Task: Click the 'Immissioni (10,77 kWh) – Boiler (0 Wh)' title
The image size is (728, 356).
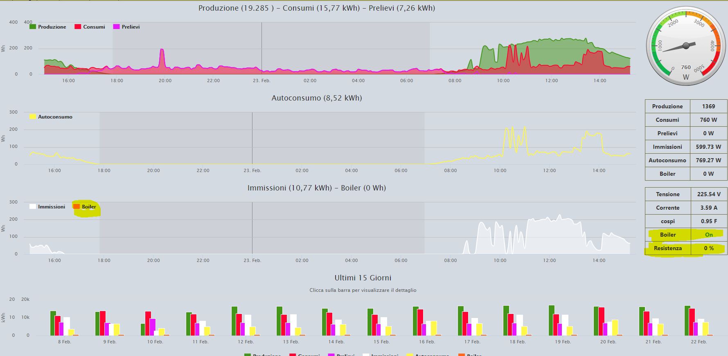Action: pos(317,188)
